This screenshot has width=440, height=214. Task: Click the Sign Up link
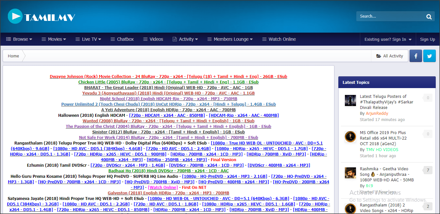coord(427,39)
